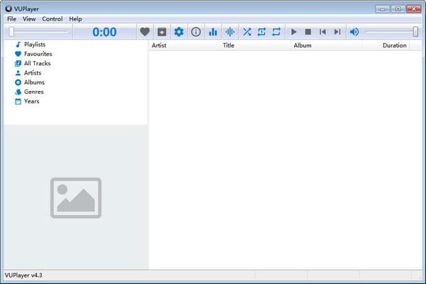Open the Control menu
Image resolution: width=426 pixels, height=284 pixels.
click(x=52, y=19)
